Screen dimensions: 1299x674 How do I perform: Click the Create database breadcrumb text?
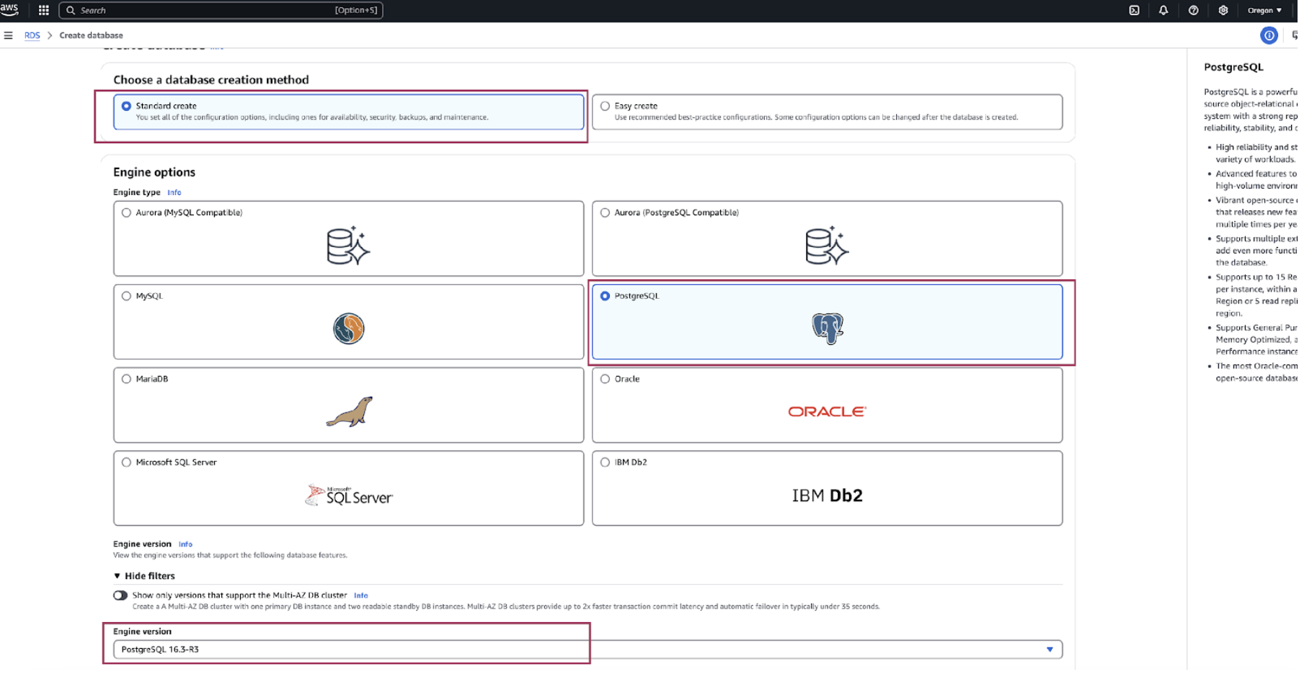click(x=92, y=35)
